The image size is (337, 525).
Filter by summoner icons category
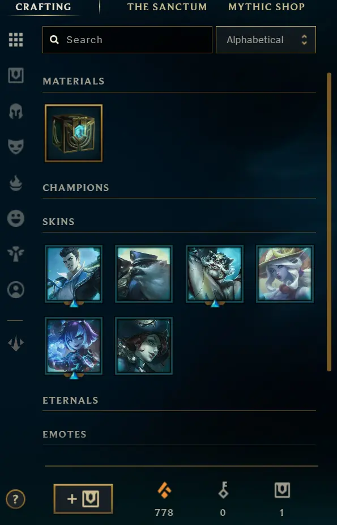pos(16,290)
